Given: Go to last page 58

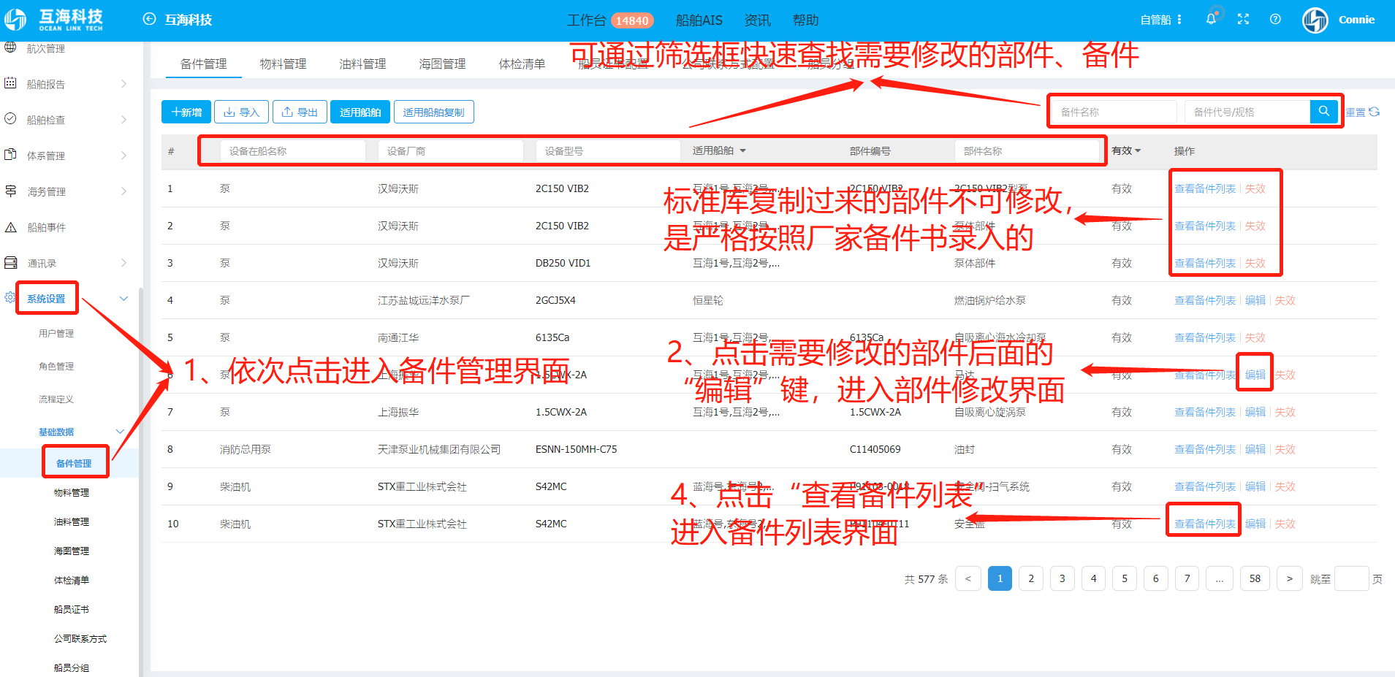Looking at the screenshot, I should (x=1255, y=578).
